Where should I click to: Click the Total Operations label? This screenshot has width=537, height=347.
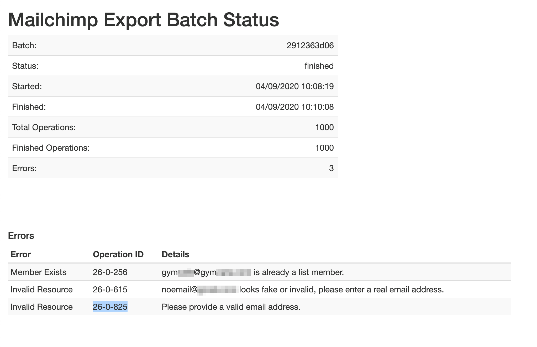click(x=44, y=127)
